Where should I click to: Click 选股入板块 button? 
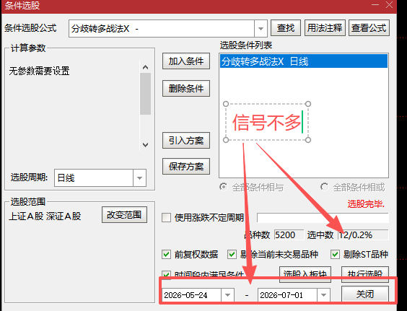pyautogui.click(x=305, y=274)
